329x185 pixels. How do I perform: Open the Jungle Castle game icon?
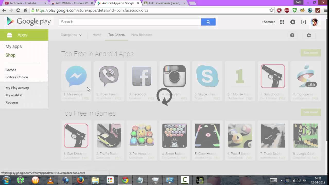coord(306,136)
